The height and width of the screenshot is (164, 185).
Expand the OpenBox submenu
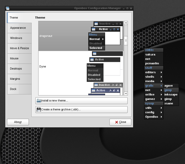[154, 117]
